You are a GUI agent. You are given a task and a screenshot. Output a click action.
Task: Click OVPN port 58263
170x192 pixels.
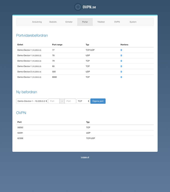click(x=20, y=127)
